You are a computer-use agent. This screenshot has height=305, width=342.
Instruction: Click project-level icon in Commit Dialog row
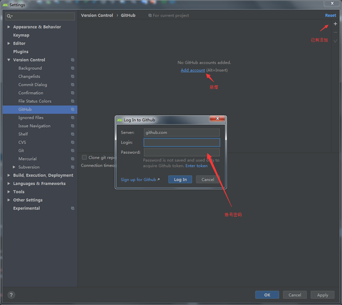point(73,85)
